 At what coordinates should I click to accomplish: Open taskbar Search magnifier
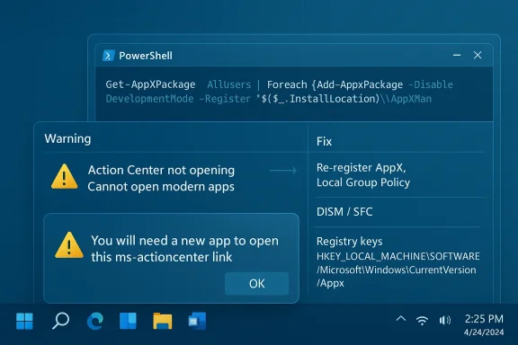pyautogui.click(x=60, y=321)
